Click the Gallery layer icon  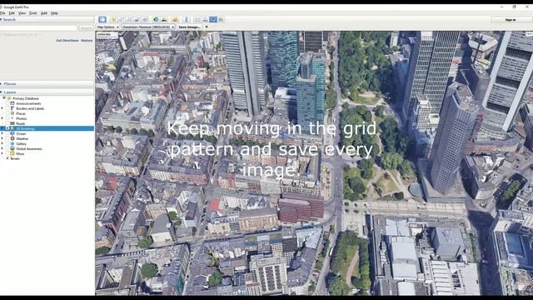tap(12, 143)
